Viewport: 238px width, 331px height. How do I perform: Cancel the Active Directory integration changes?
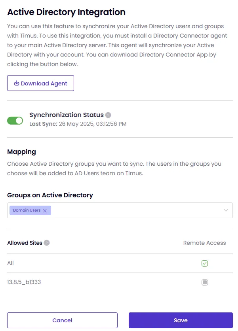coord(62,320)
